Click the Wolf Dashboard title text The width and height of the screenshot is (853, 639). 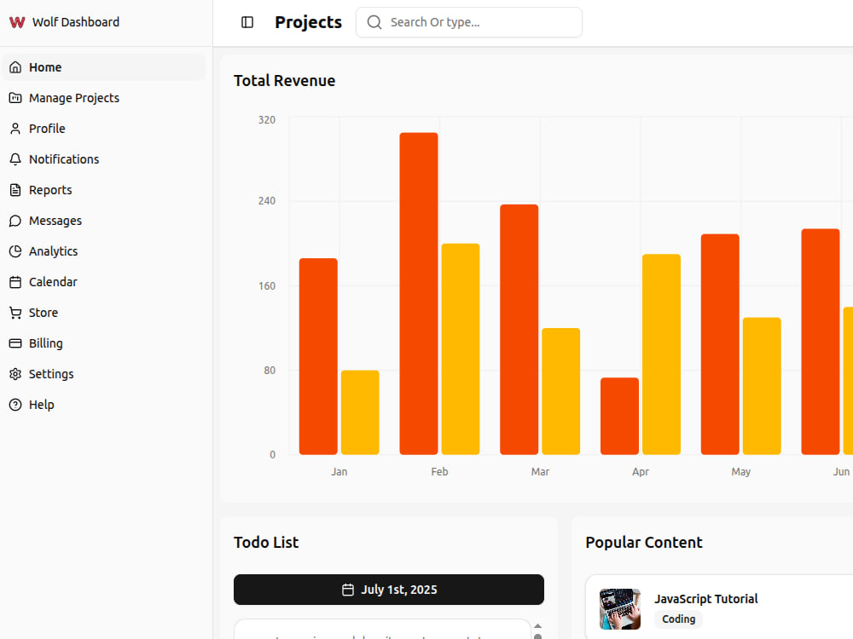(x=76, y=22)
